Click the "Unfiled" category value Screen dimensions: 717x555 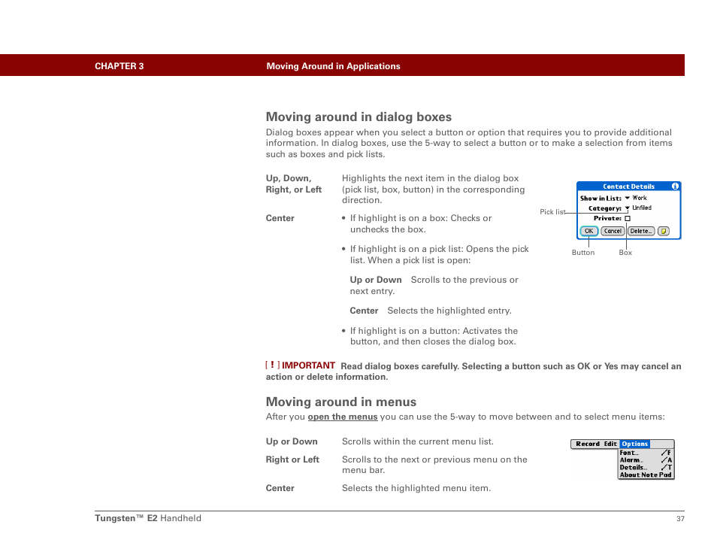(642, 208)
